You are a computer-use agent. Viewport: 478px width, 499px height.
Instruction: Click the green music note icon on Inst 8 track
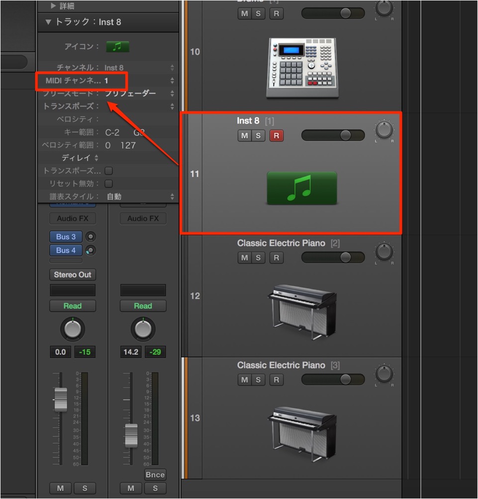[x=302, y=188]
